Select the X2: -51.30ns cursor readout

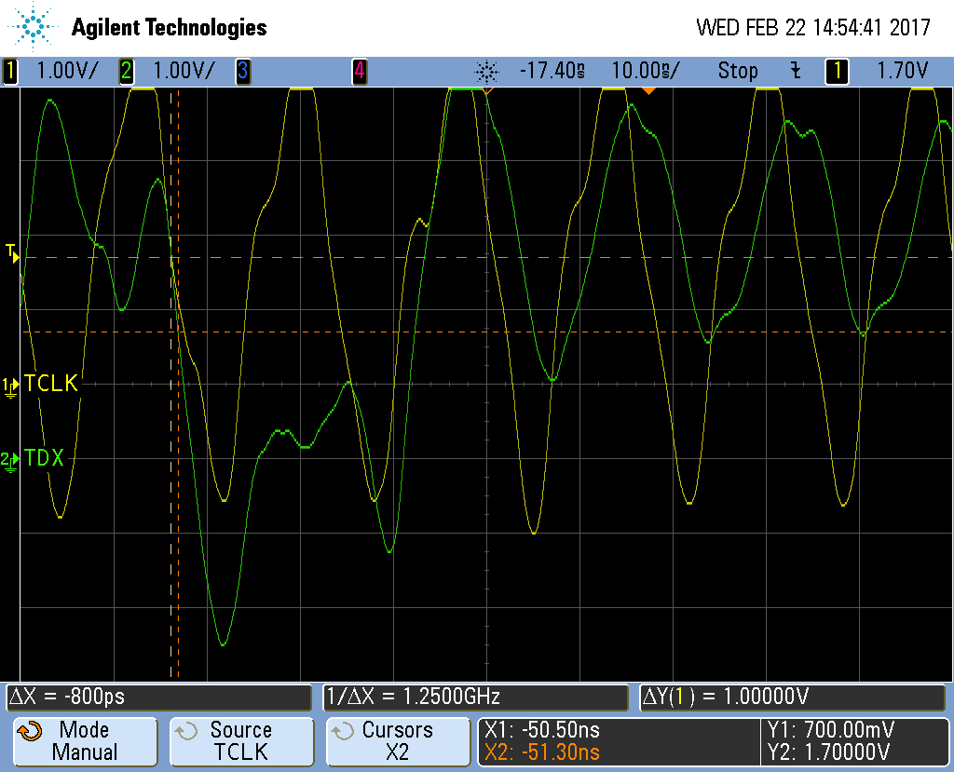pos(542,752)
